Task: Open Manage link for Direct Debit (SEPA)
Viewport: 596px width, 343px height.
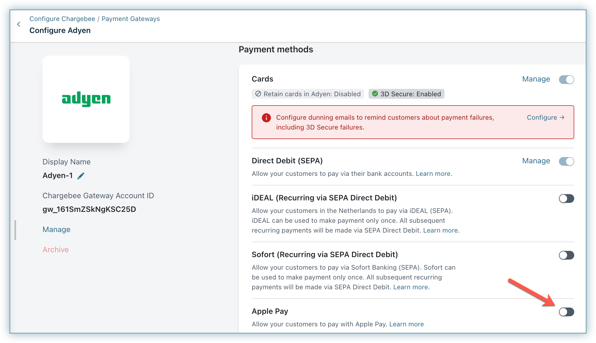Action: [x=536, y=161]
